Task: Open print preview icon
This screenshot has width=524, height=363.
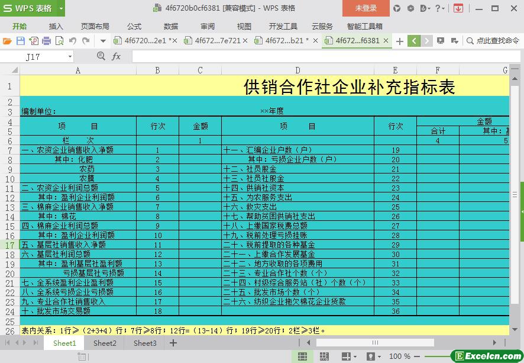Action: coord(60,41)
